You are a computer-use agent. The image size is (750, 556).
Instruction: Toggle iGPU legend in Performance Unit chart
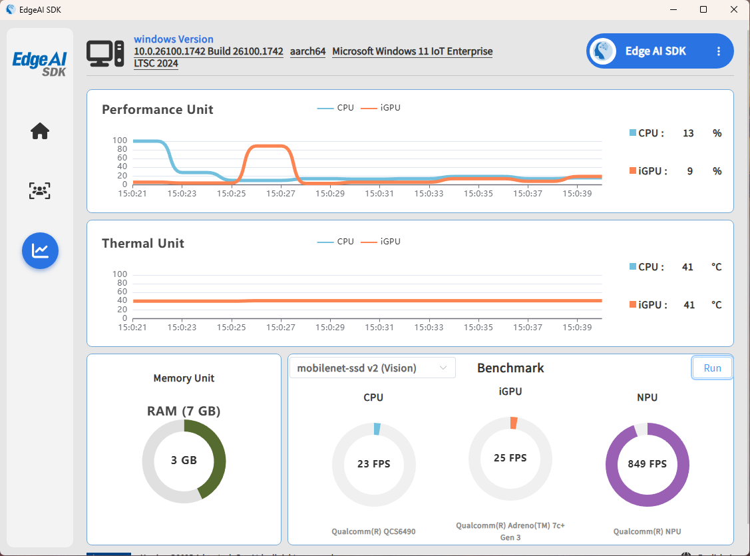pos(380,108)
